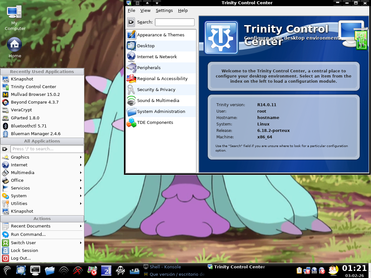Click the window menu icon in title bar

click(129, 3)
